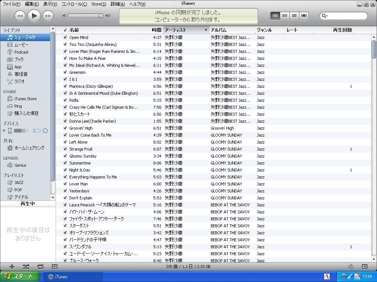Switch to Cover Flow view

coord(304,15)
